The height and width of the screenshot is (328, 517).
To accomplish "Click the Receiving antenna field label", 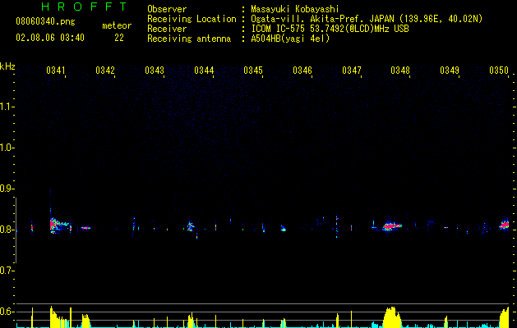I will coord(189,39).
